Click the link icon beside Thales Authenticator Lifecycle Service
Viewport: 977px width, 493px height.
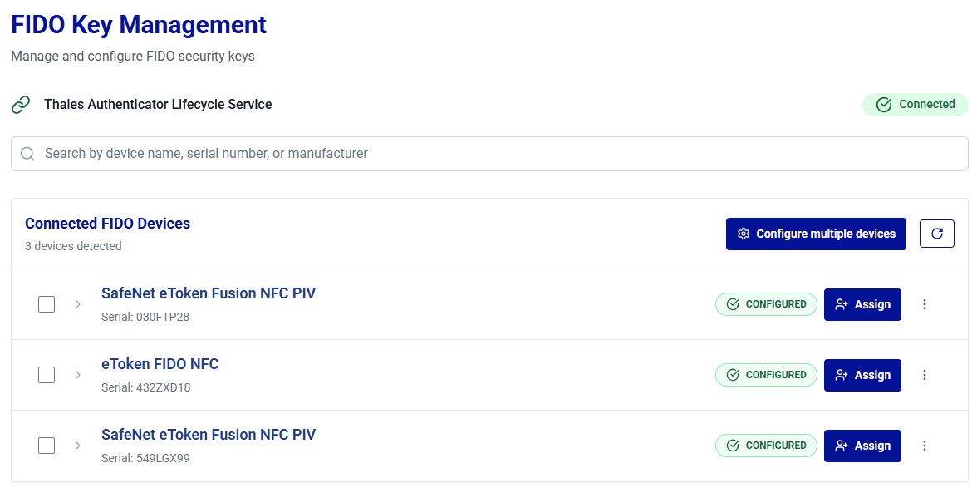point(21,105)
